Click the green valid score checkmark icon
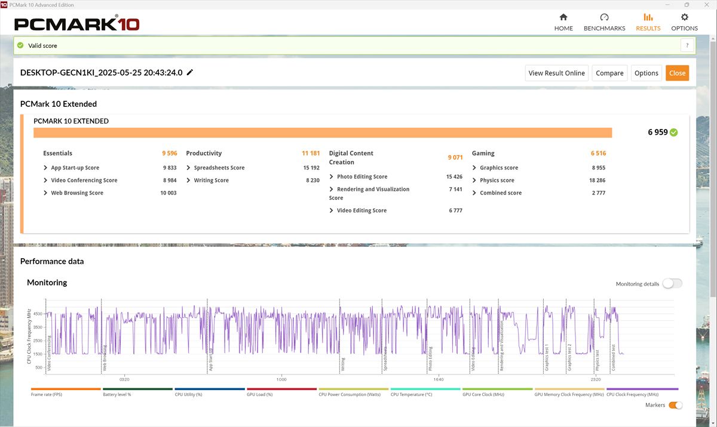717x427 pixels. 20,45
